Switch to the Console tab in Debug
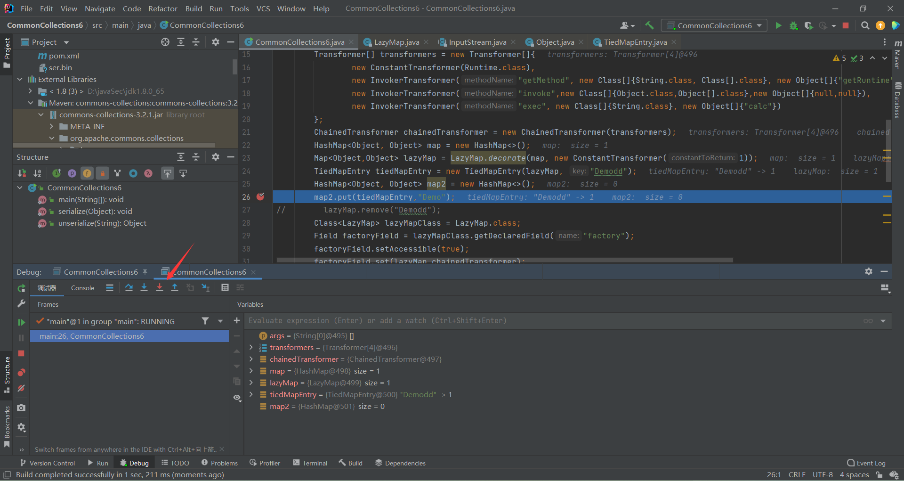Screen dimensions: 904x481 coord(82,288)
